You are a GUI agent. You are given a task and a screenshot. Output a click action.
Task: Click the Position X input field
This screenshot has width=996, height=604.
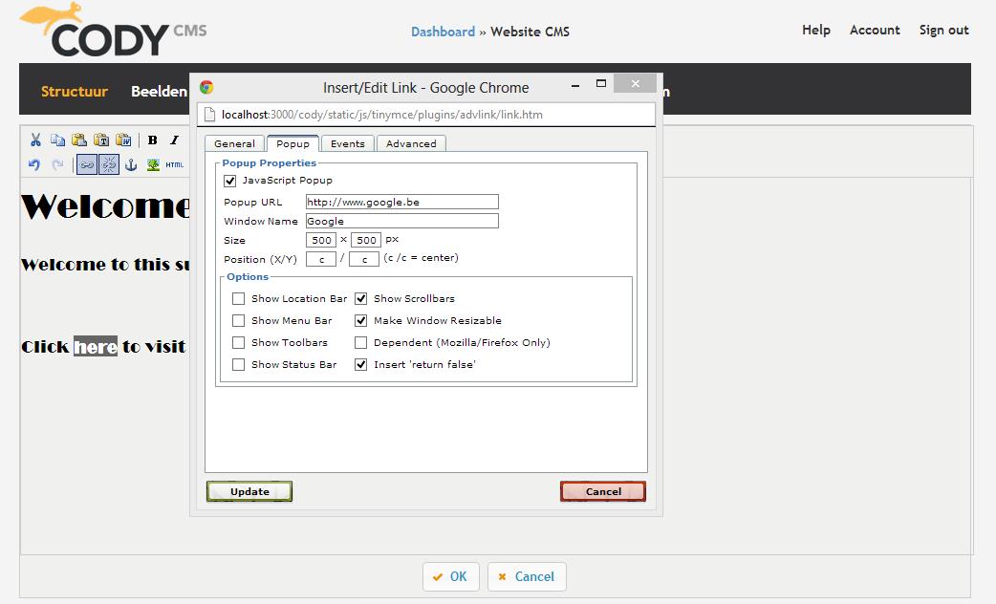321,259
